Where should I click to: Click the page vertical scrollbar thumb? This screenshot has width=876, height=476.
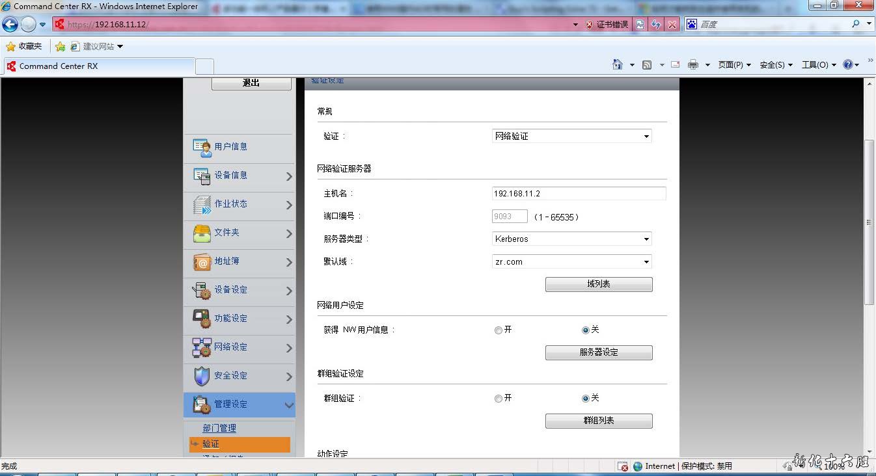[869, 222]
